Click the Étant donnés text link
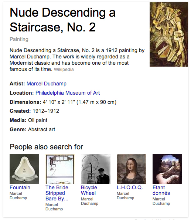The width and height of the screenshot is (191, 220). point(161,190)
